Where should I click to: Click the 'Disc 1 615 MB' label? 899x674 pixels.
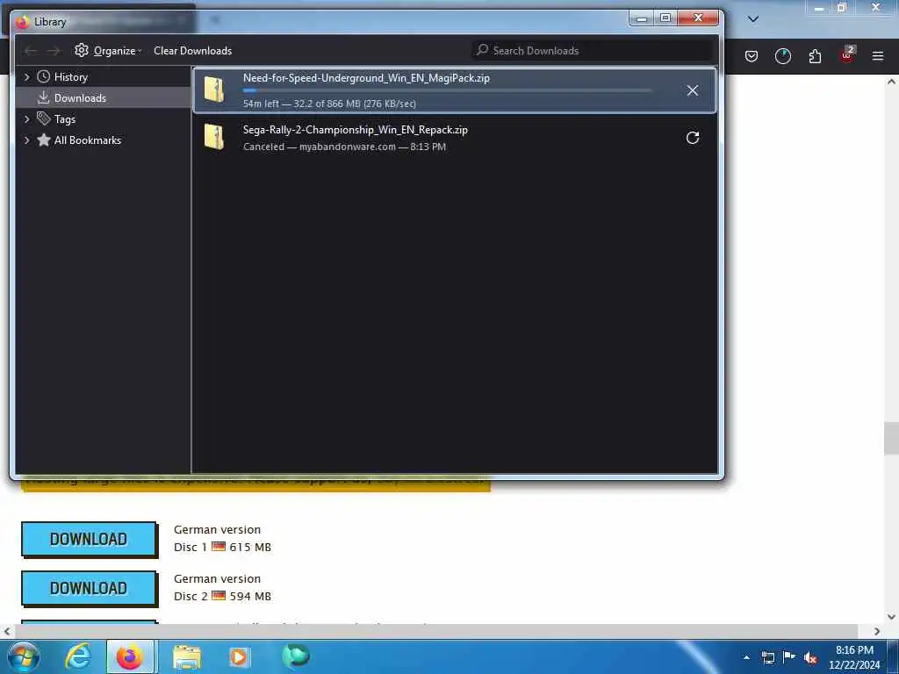[x=222, y=548]
